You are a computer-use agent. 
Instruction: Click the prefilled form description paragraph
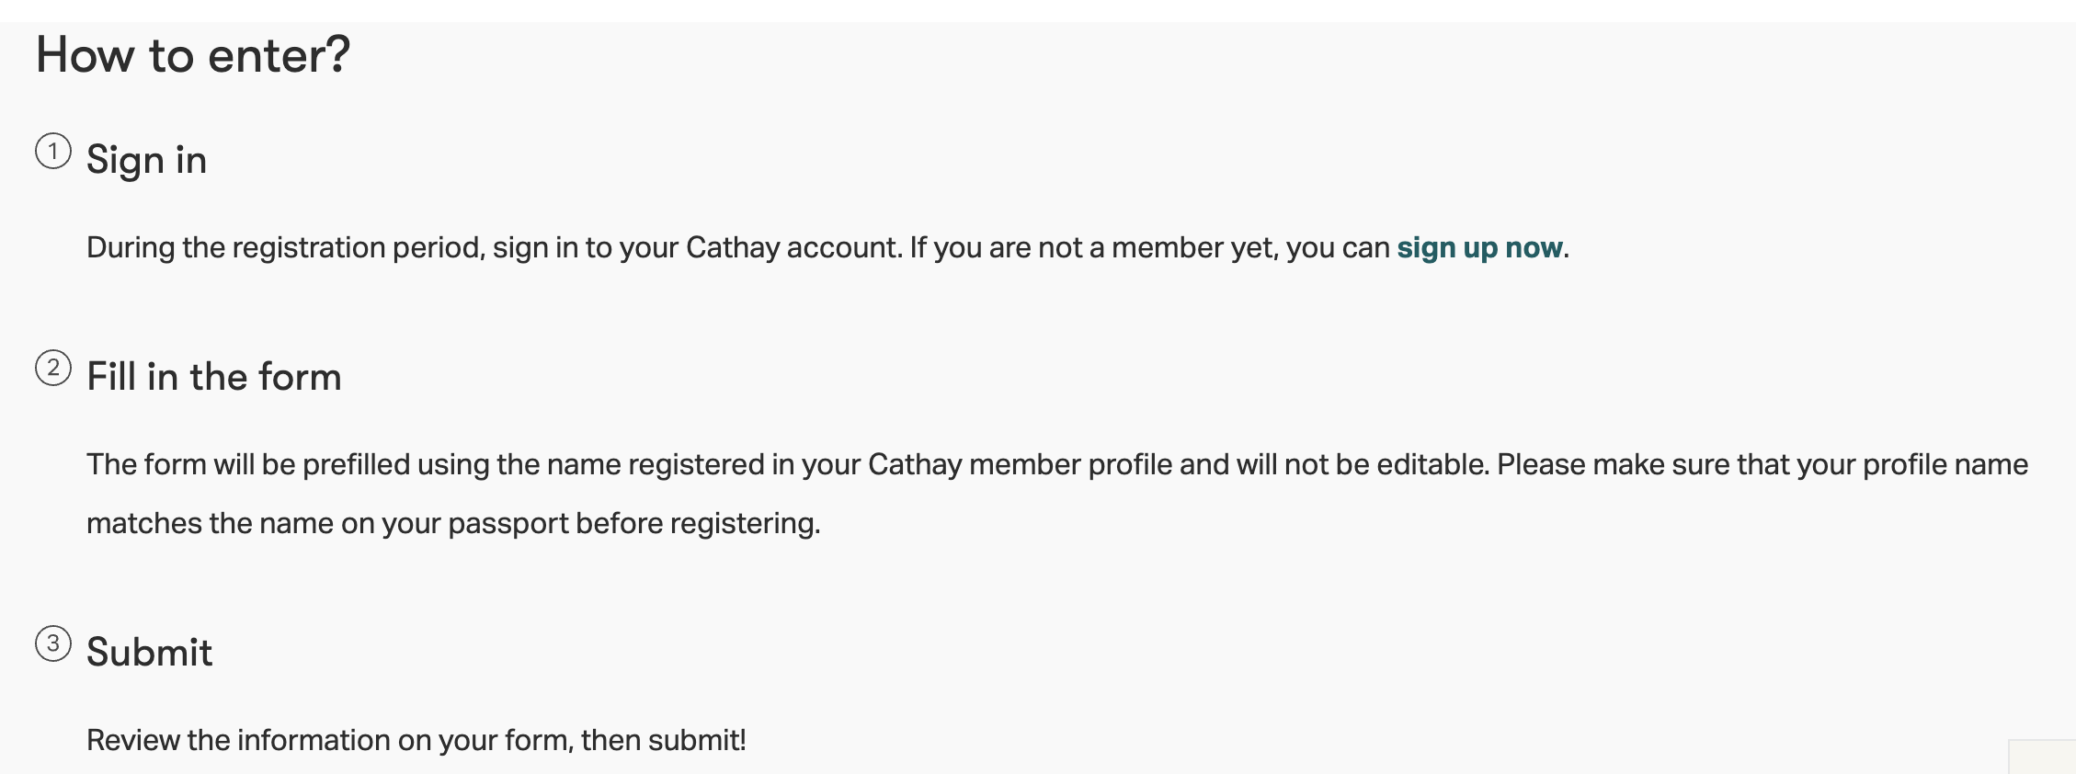click(x=1057, y=494)
